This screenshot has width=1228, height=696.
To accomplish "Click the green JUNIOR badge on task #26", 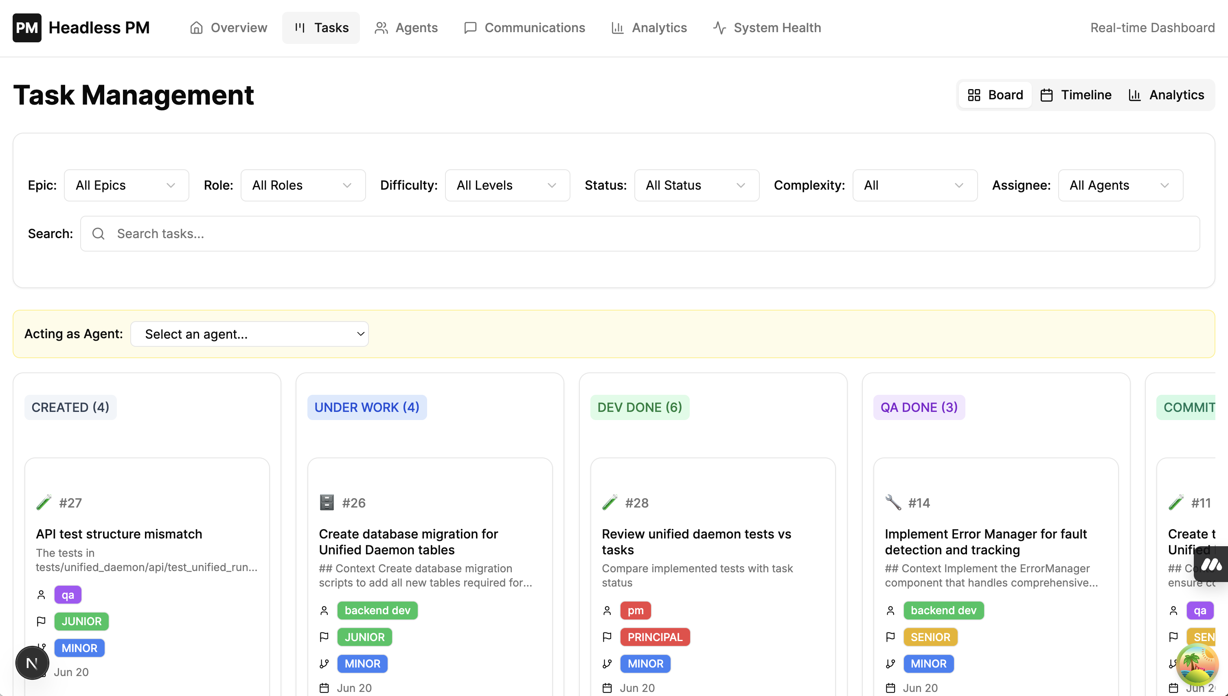I will tap(364, 637).
